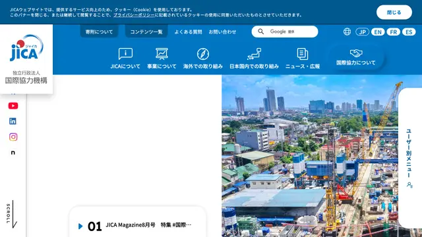Switch language to FR

[x=393, y=32]
